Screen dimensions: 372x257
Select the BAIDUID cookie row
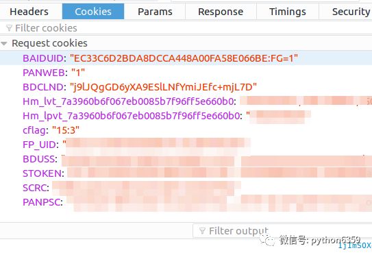186,58
